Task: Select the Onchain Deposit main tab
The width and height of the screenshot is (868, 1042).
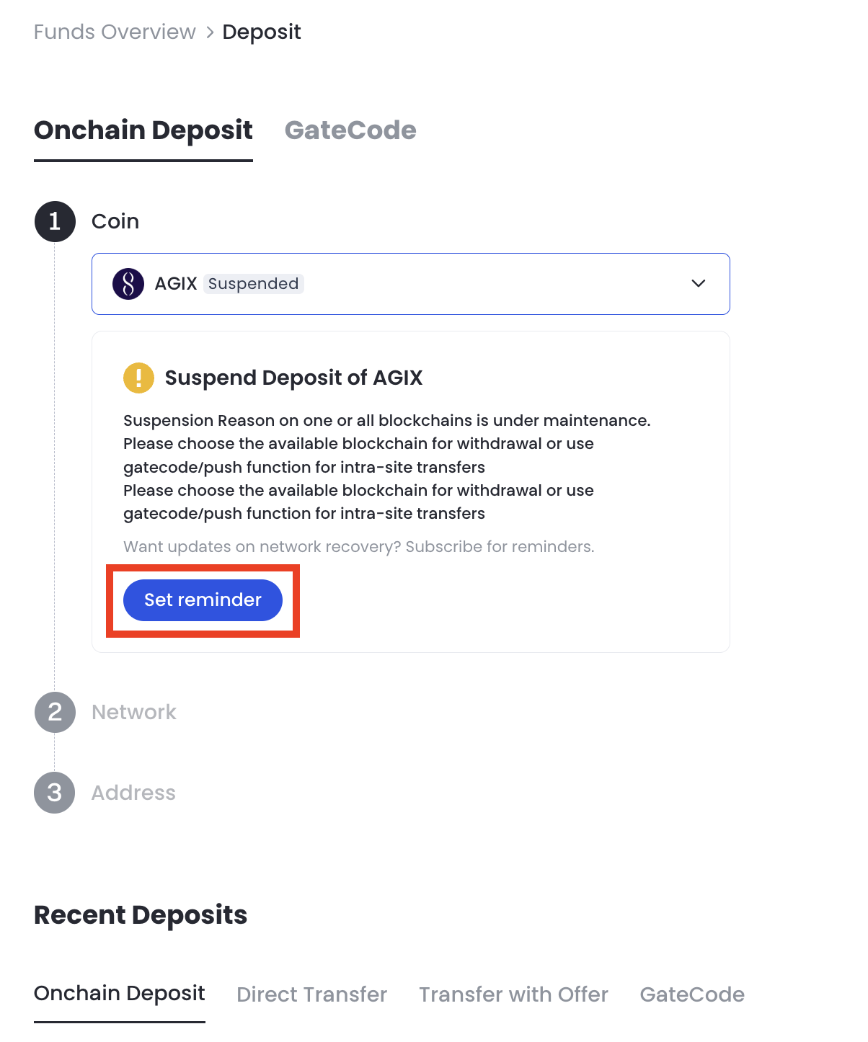Action: pos(143,130)
